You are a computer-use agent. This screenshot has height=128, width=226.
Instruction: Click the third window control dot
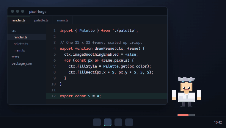coord(23,11)
